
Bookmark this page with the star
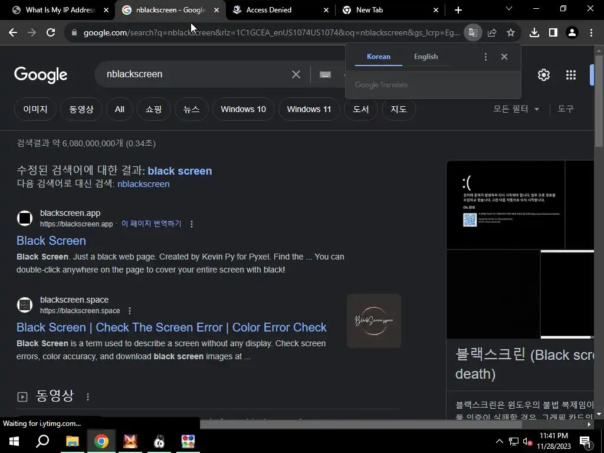coord(510,33)
